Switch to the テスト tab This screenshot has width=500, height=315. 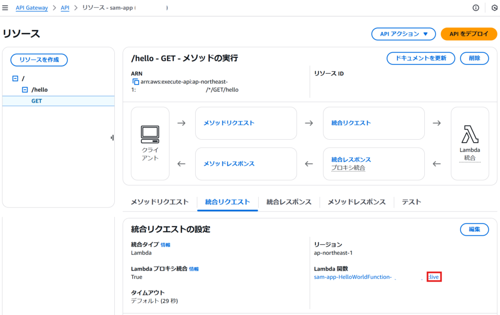pyautogui.click(x=411, y=202)
